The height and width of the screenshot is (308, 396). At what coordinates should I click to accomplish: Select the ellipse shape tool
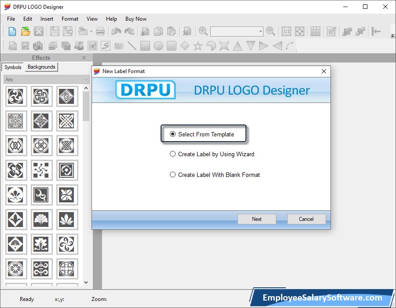[x=158, y=46]
